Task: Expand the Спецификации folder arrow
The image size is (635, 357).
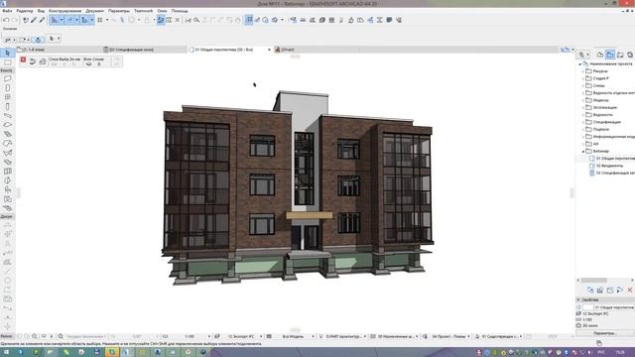Action: [x=583, y=122]
